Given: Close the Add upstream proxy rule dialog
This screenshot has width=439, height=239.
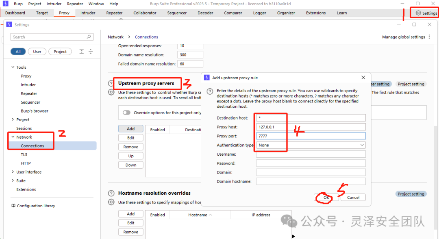Looking at the screenshot, I should pyautogui.click(x=363, y=78).
